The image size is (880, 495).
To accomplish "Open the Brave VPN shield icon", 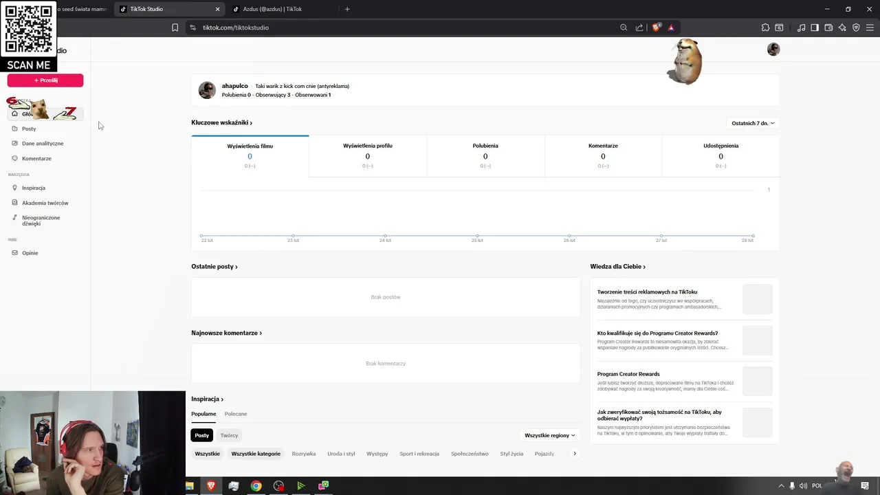I will pos(856,27).
